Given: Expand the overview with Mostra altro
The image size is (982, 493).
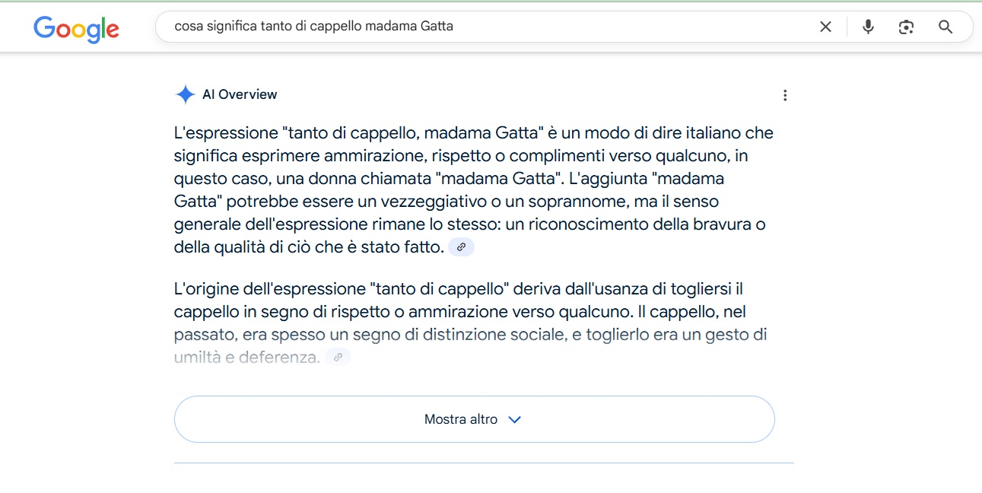Looking at the screenshot, I should pyautogui.click(x=474, y=419).
